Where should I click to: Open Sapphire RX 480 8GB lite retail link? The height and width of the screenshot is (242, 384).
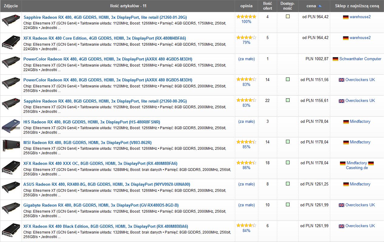[105, 101]
